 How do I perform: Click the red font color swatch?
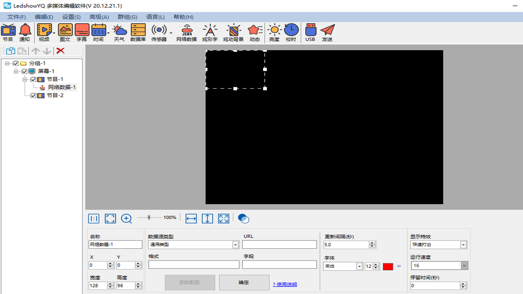click(x=388, y=267)
